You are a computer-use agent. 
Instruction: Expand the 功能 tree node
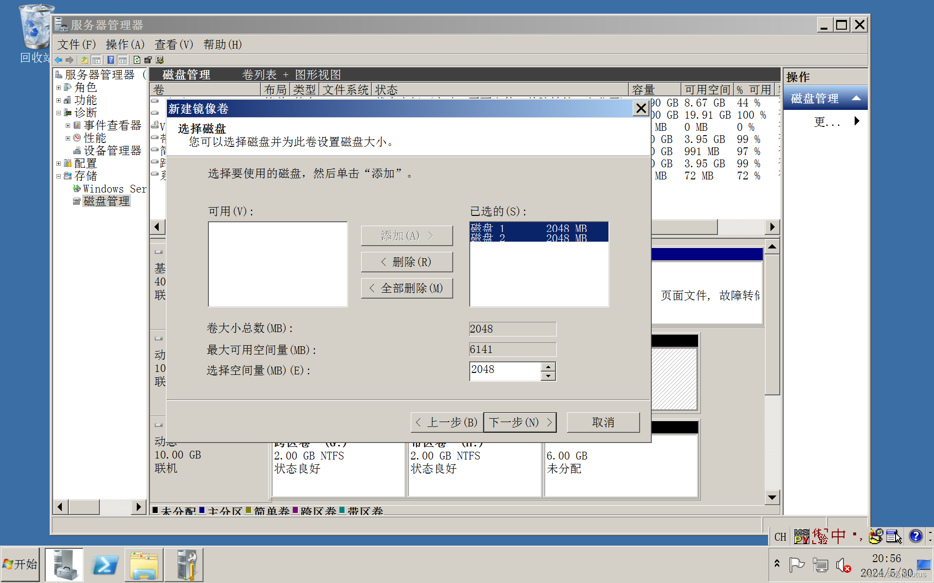(x=58, y=101)
